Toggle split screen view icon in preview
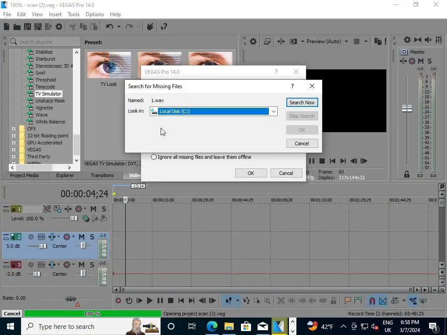The width and height of the screenshot is (447, 335). click(293, 41)
